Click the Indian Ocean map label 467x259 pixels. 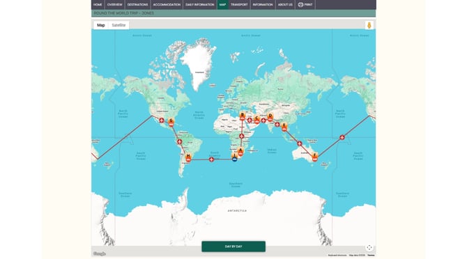pos(272,151)
